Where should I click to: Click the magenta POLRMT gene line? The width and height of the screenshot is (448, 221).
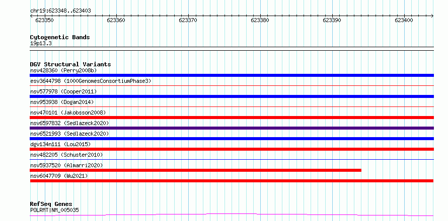pos(232,214)
